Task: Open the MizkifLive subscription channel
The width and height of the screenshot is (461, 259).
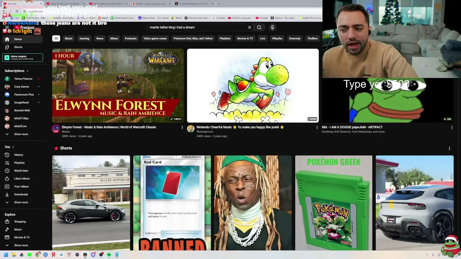Action: pos(22,126)
